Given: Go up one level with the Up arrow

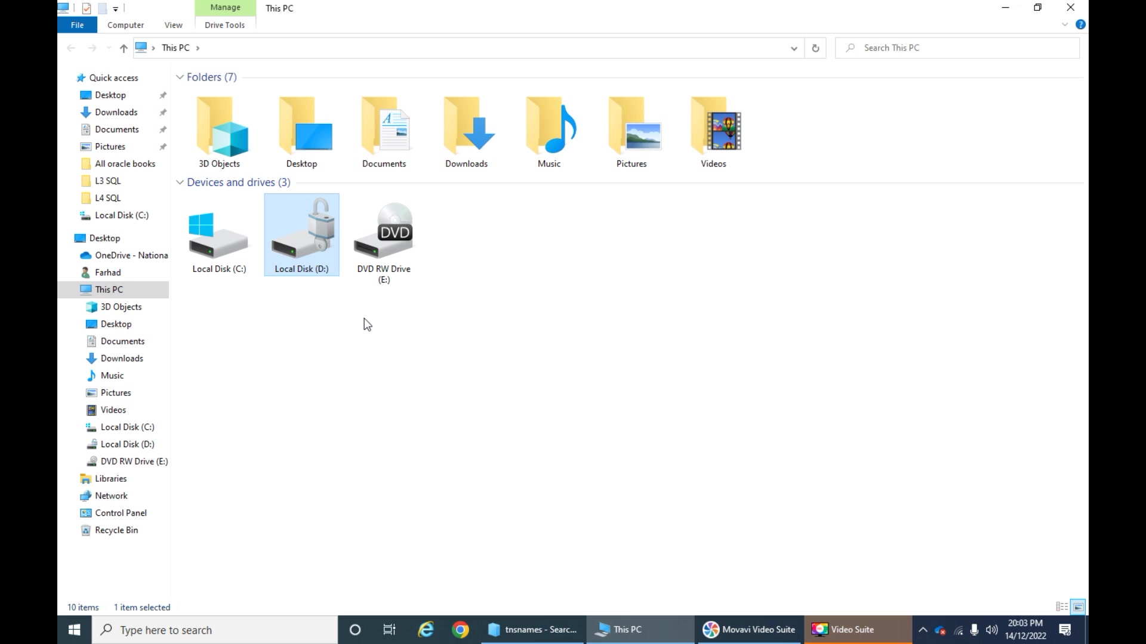Looking at the screenshot, I should click(124, 48).
